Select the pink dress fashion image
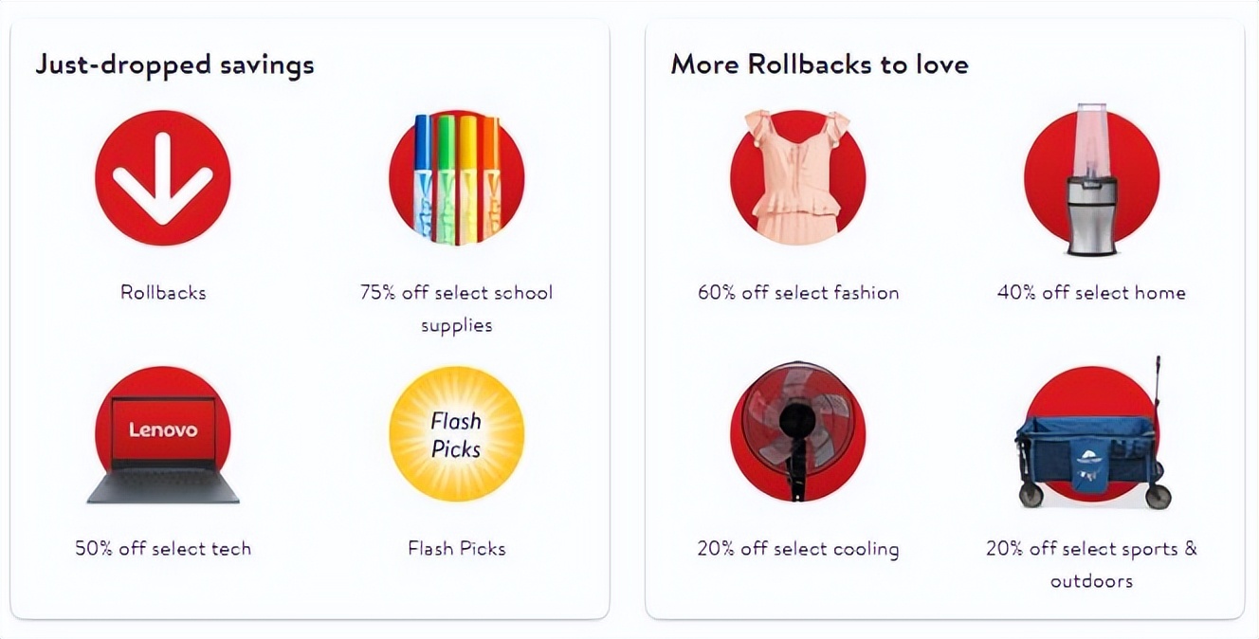 pyautogui.click(x=797, y=177)
